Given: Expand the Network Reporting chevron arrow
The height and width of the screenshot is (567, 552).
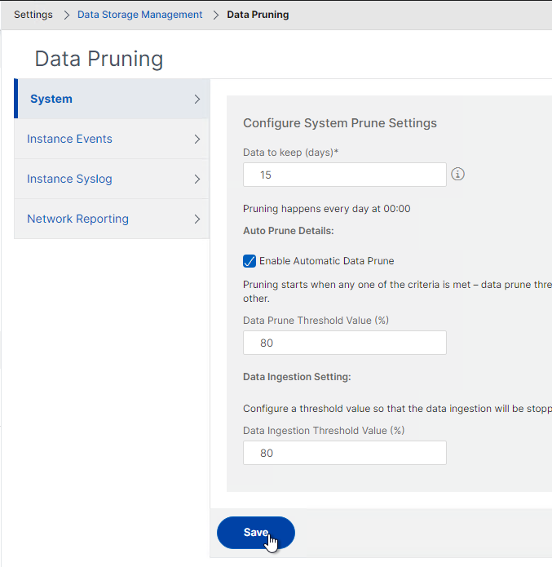Looking at the screenshot, I should click(x=197, y=219).
